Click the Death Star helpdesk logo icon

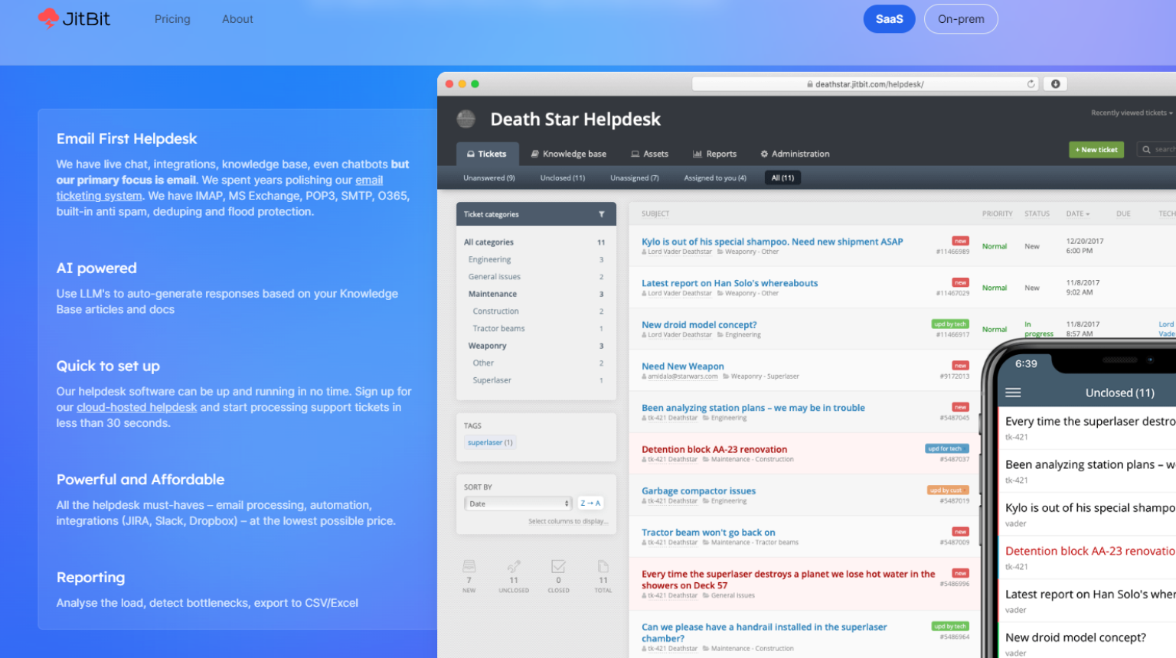[466, 119]
